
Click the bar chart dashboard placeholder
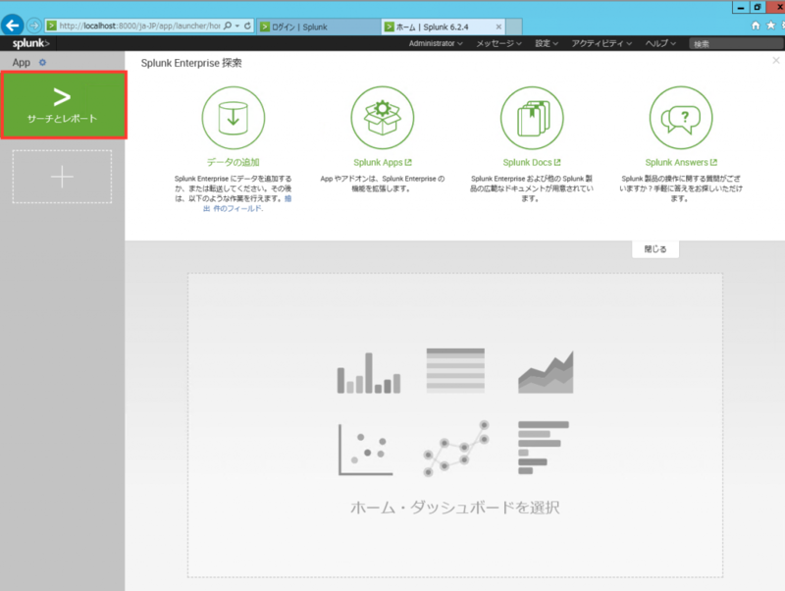point(369,373)
